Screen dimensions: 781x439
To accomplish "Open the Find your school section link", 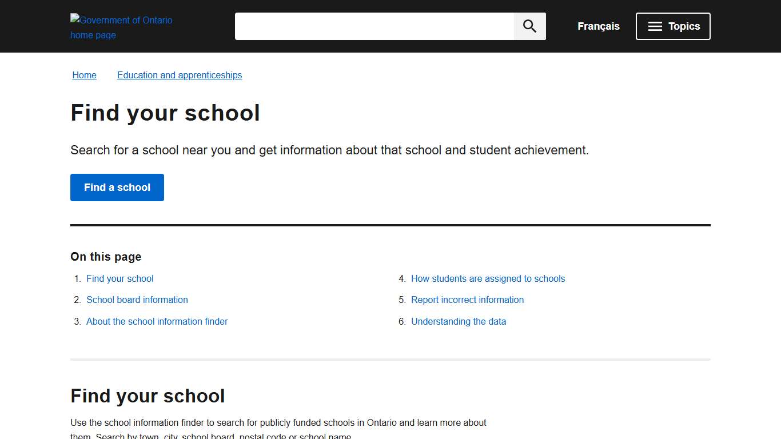I will pos(119,278).
